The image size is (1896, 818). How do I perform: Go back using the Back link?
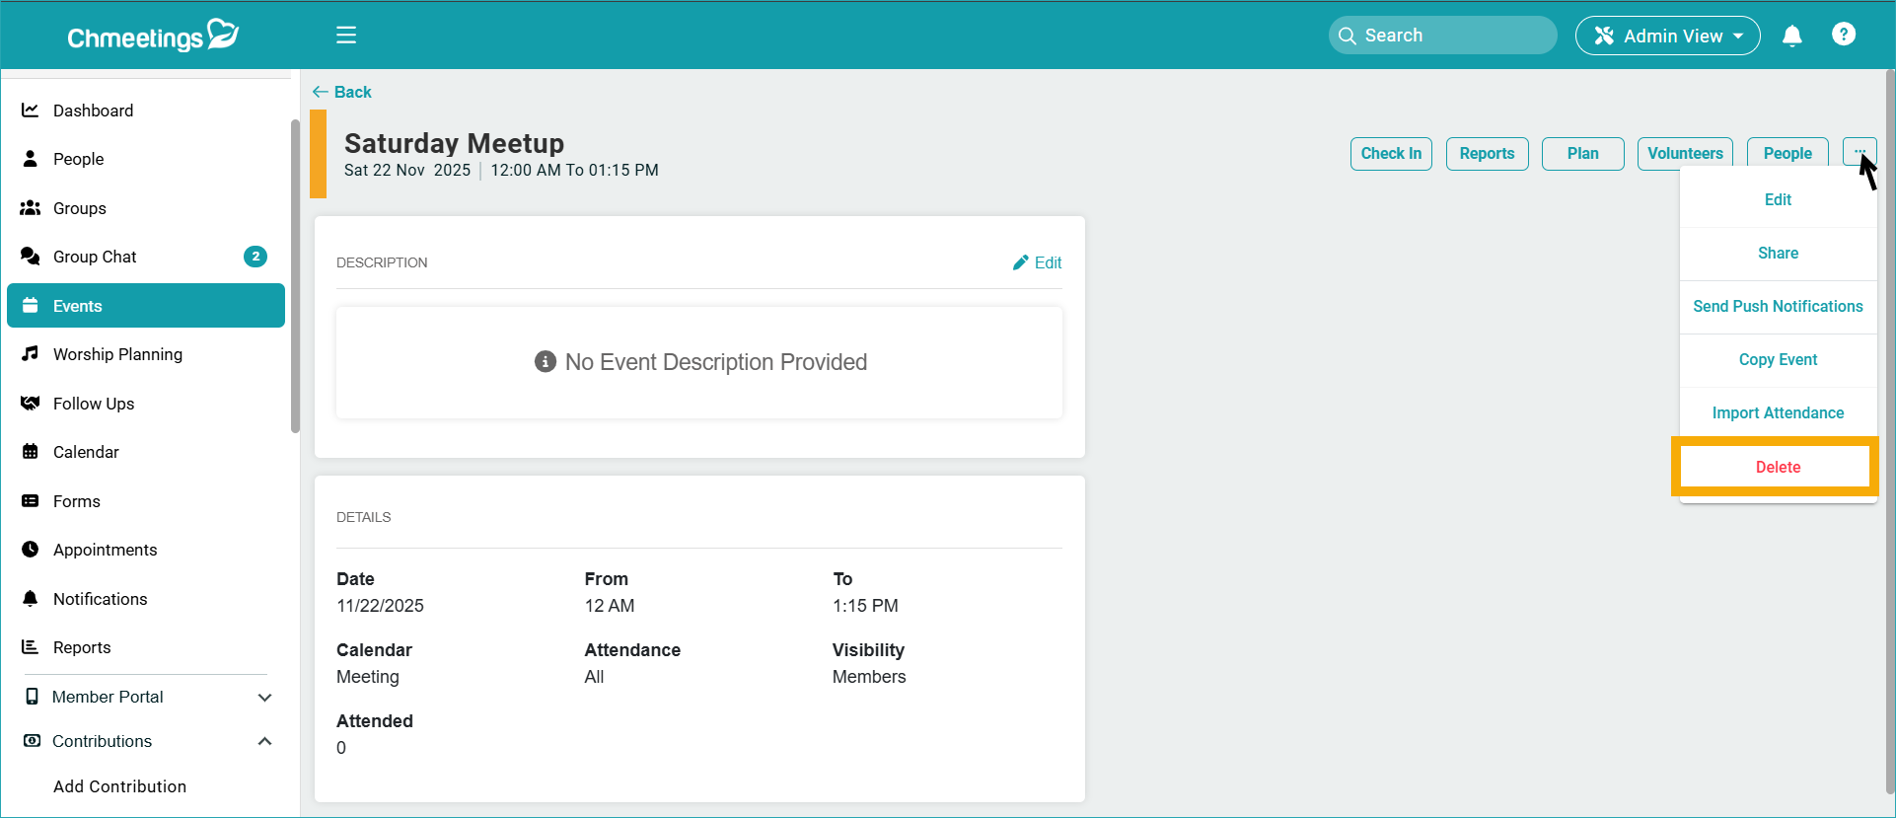coord(342,92)
